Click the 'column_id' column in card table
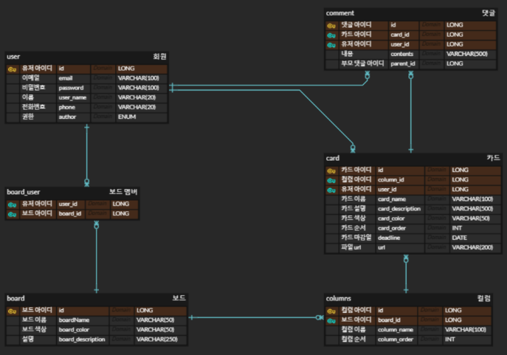Screen dimensions: 507x355 [x=391, y=180]
